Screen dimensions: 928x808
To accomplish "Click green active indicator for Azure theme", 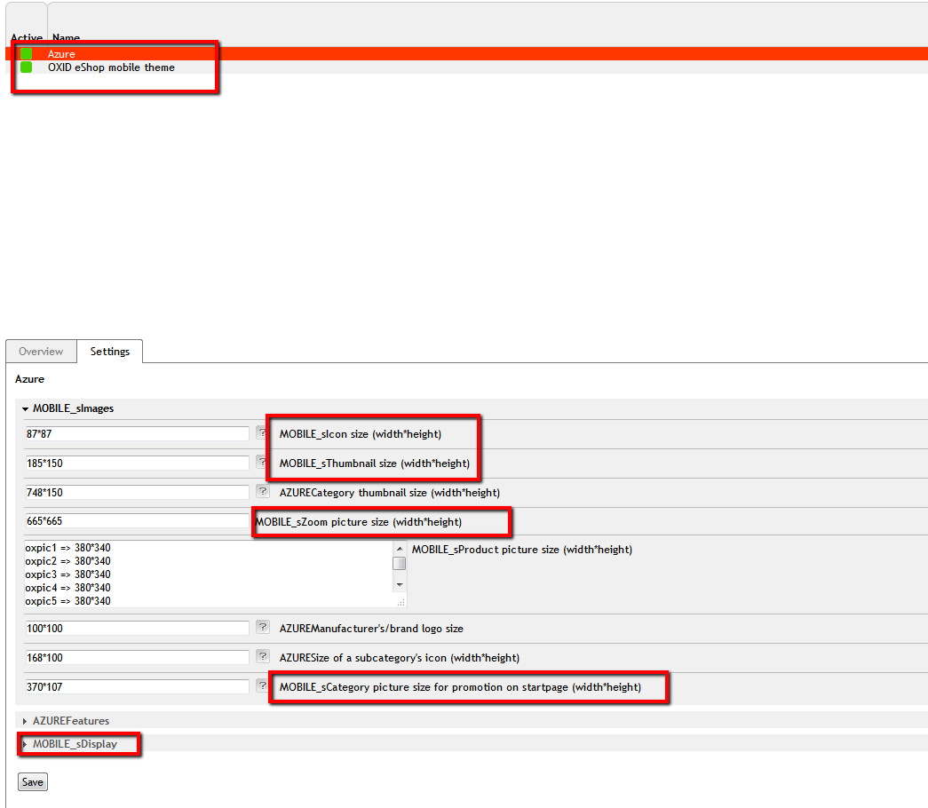I will click(27, 54).
